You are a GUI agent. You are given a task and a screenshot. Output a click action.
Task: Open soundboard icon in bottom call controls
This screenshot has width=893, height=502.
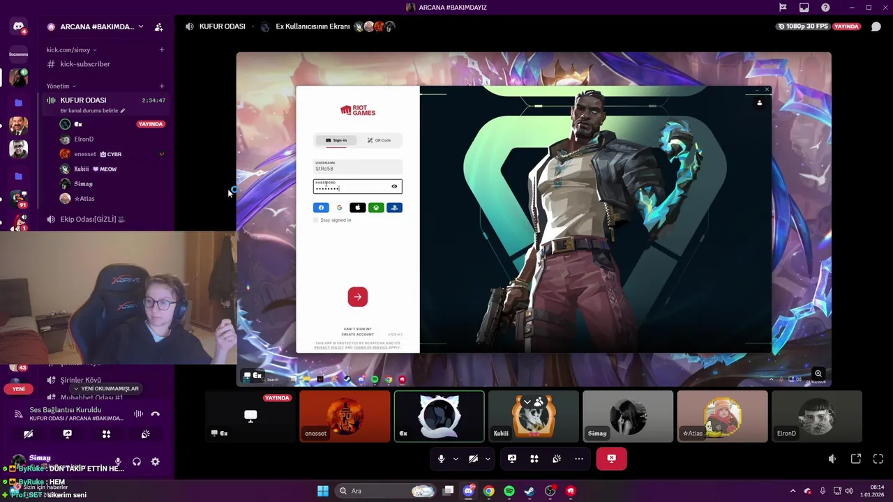point(557,459)
